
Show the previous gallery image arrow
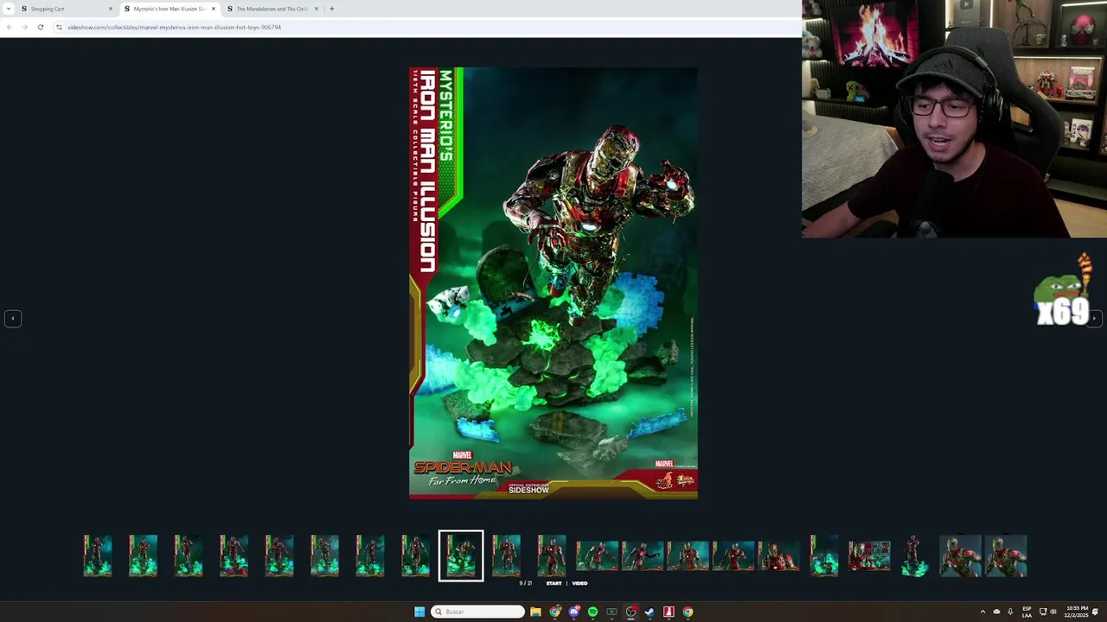click(13, 319)
